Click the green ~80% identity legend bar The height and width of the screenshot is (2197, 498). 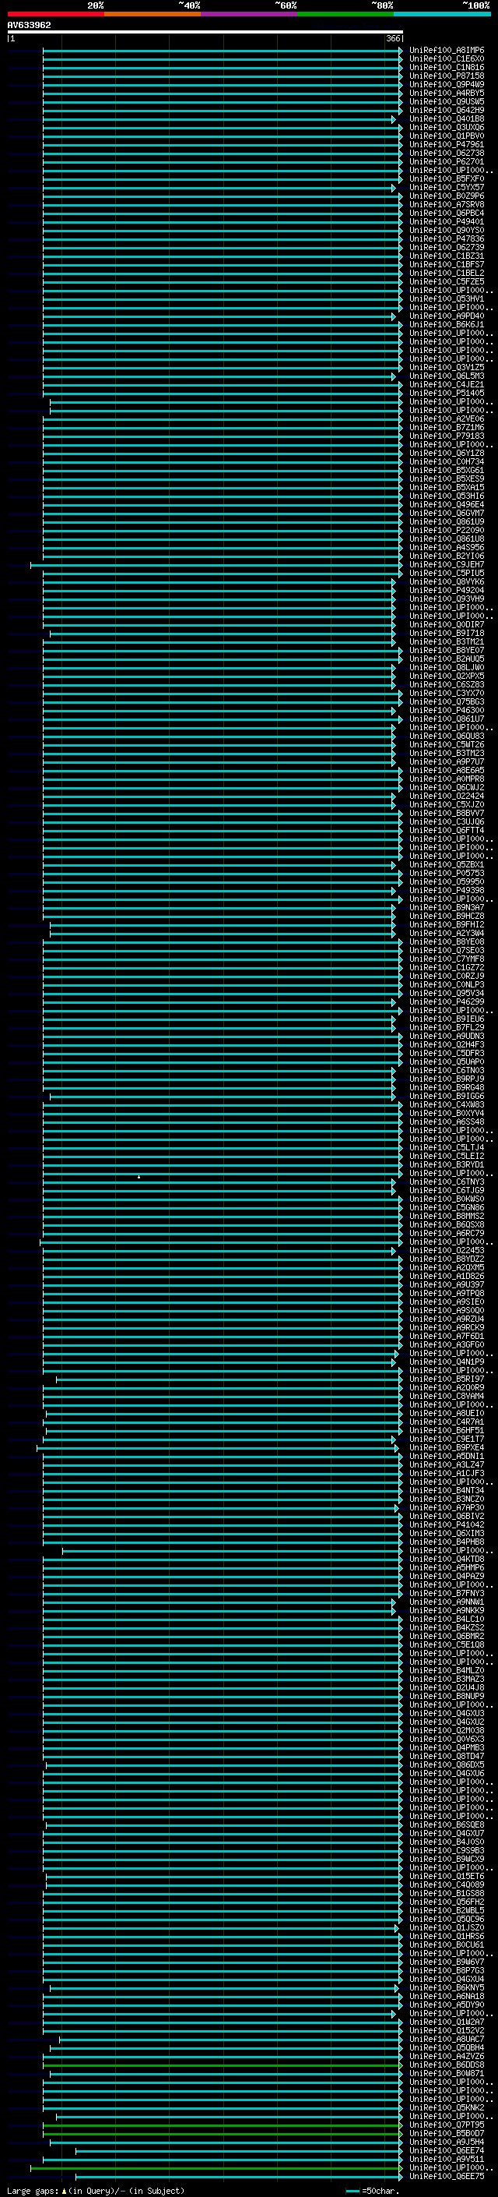[345, 14]
